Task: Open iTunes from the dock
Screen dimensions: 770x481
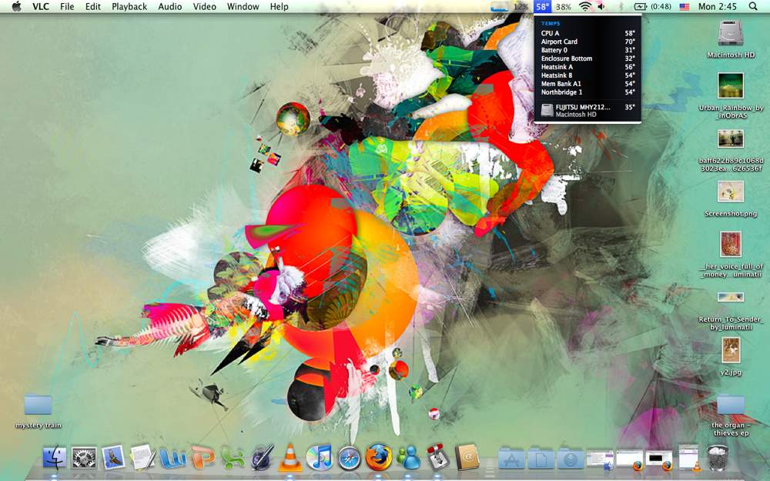Action: click(320, 457)
